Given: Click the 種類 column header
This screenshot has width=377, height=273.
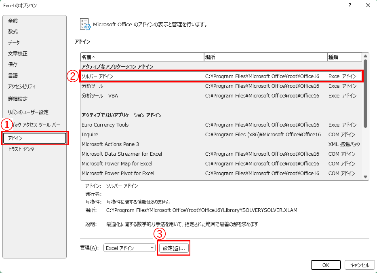Looking at the screenshot, I should (x=343, y=57).
